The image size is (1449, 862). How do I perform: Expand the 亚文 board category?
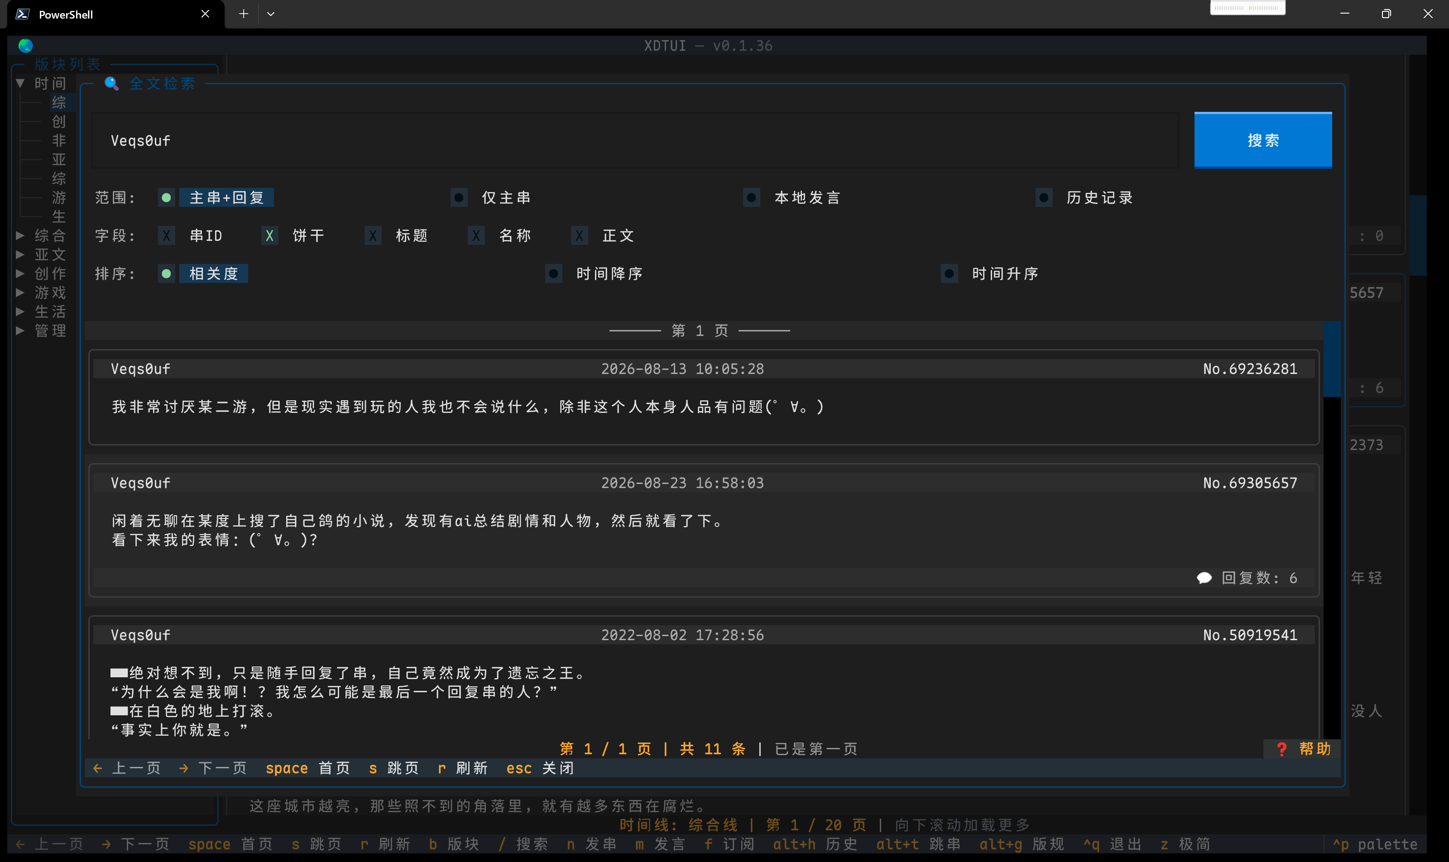tap(20, 255)
